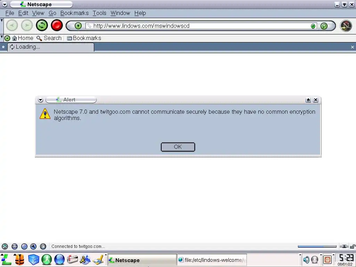Open Instant Messenger from the status bar icon
The height and width of the screenshot is (267, 356).
pyautogui.click(x=24, y=246)
